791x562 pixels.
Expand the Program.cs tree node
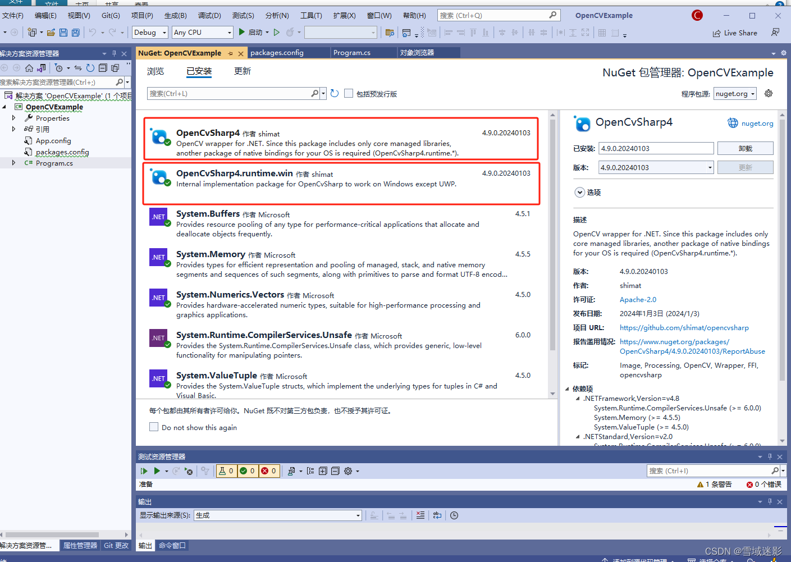[x=14, y=163]
